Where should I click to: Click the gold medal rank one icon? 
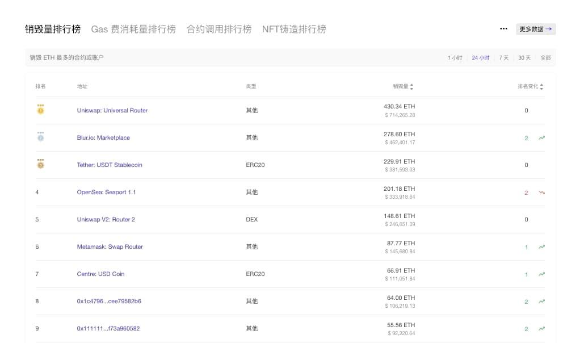tap(40, 110)
